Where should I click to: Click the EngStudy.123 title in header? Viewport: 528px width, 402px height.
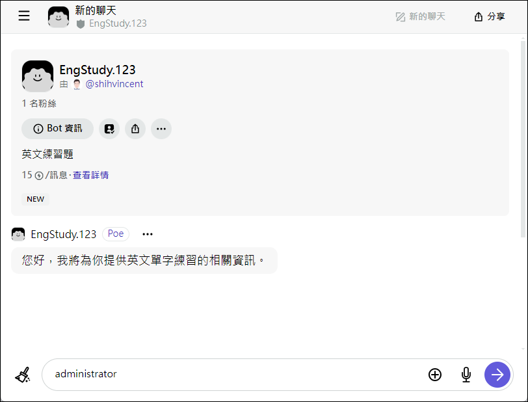(x=118, y=23)
